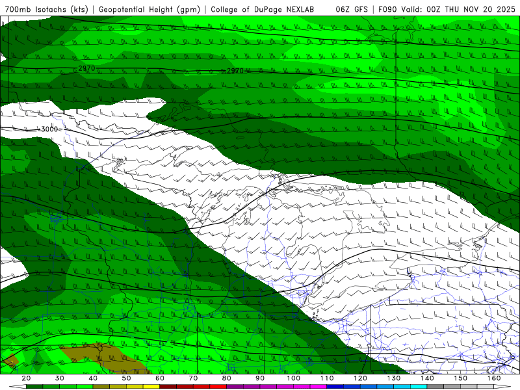The image size is (520, 390).
Task: Click the "06Z GFS" model run text
Action: click(352, 9)
